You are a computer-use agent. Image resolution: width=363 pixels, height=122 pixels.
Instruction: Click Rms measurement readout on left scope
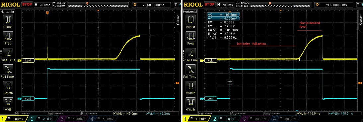(x=89, y=114)
